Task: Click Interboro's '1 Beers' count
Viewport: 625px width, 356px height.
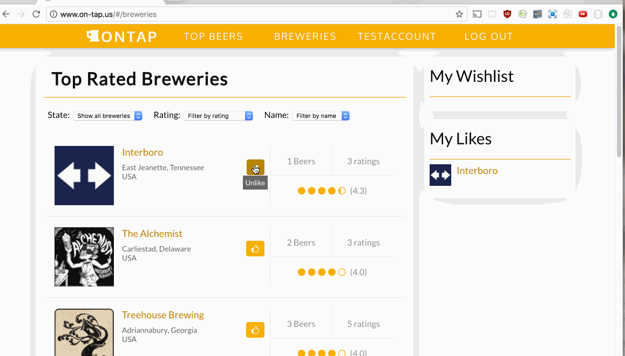Action: pyautogui.click(x=301, y=161)
